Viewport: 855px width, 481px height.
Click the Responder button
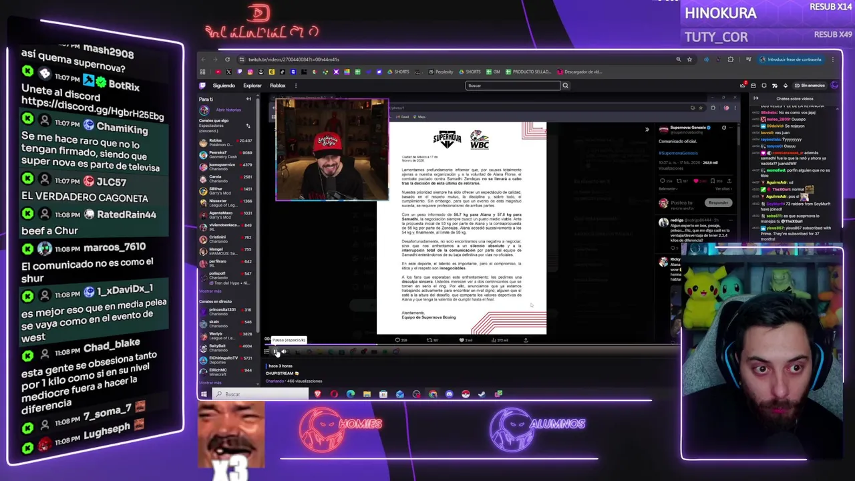coord(719,202)
